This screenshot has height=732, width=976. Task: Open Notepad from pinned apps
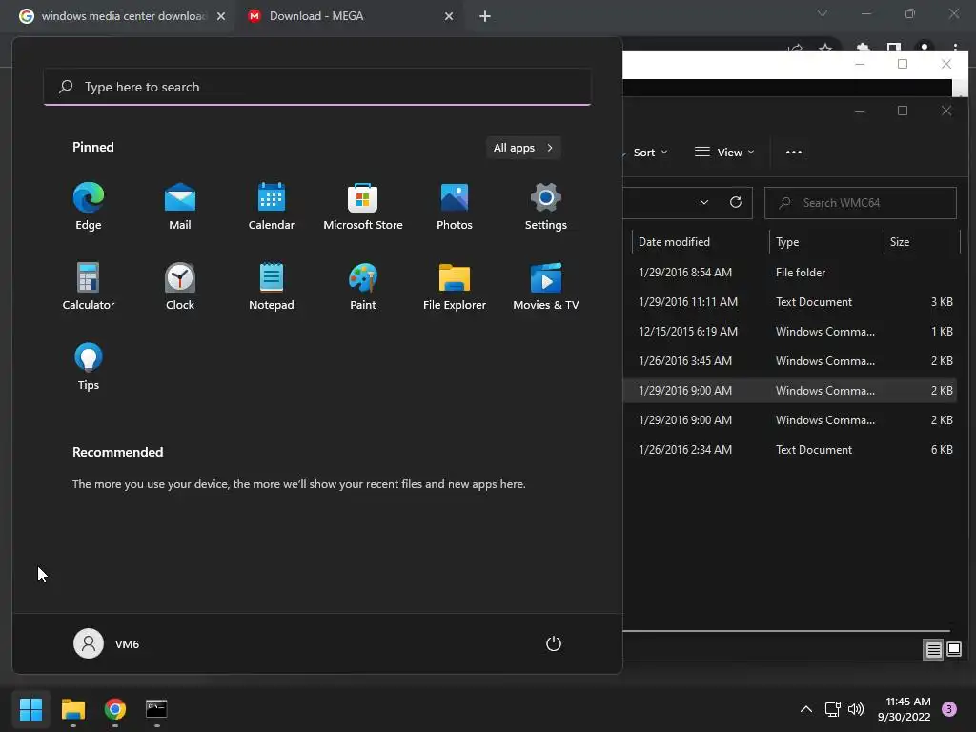click(272, 287)
